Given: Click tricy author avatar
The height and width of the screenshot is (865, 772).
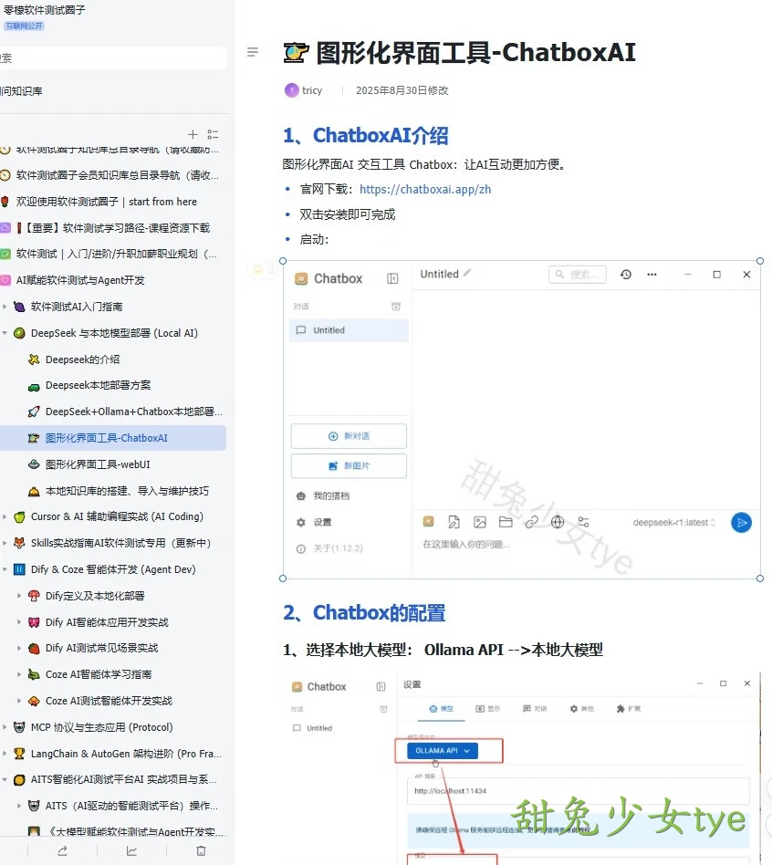Looking at the screenshot, I should 291,90.
